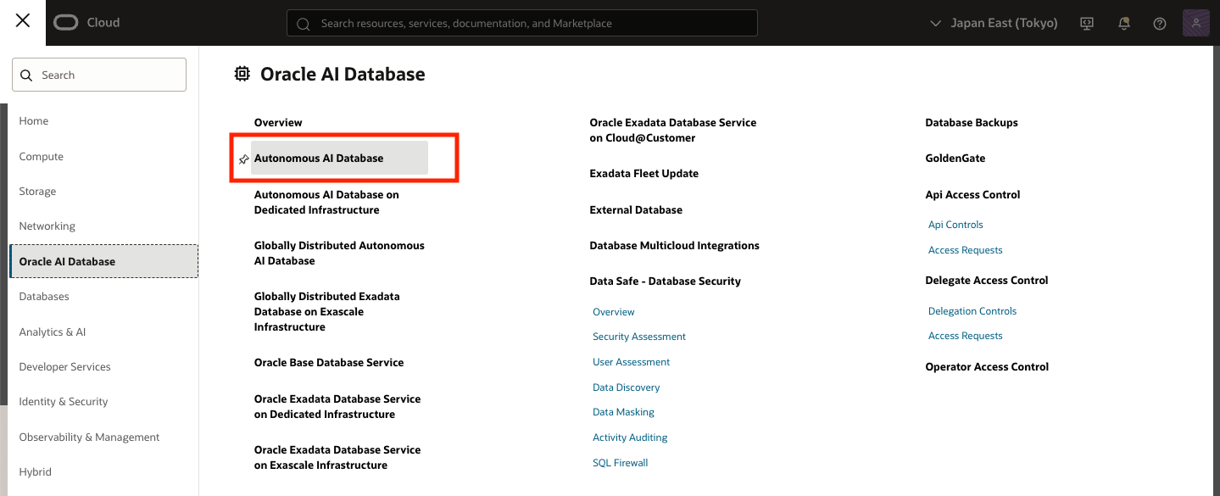Open the help question mark icon
1220x496 pixels.
[1159, 23]
